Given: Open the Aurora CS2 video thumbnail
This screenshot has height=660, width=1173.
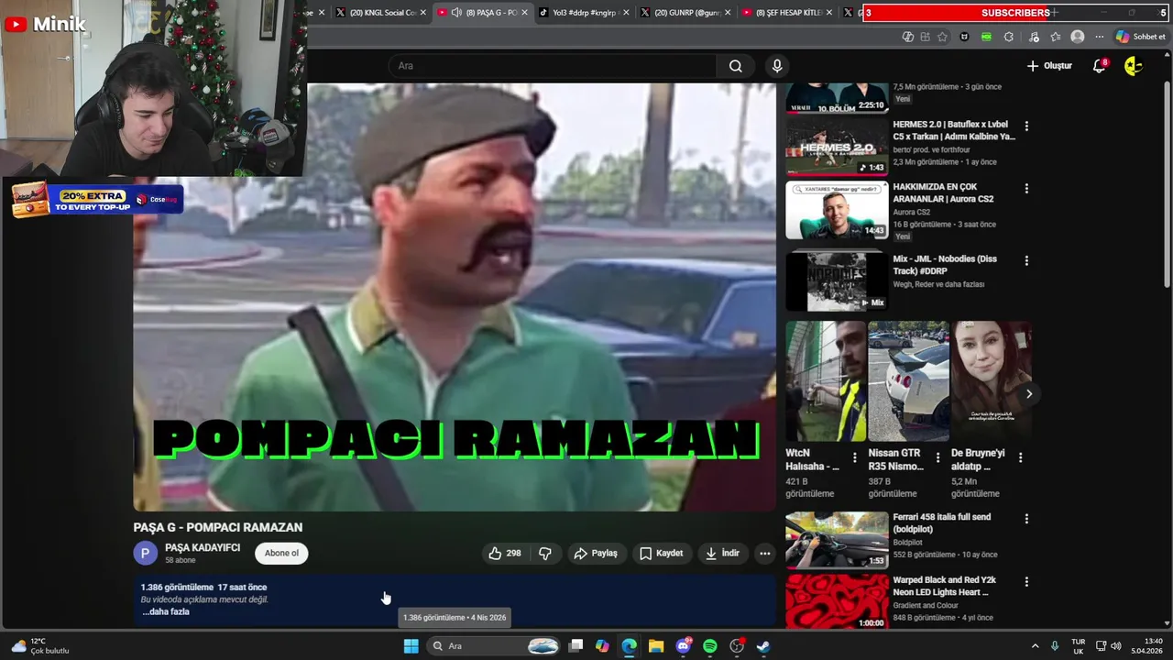Looking at the screenshot, I should [837, 210].
